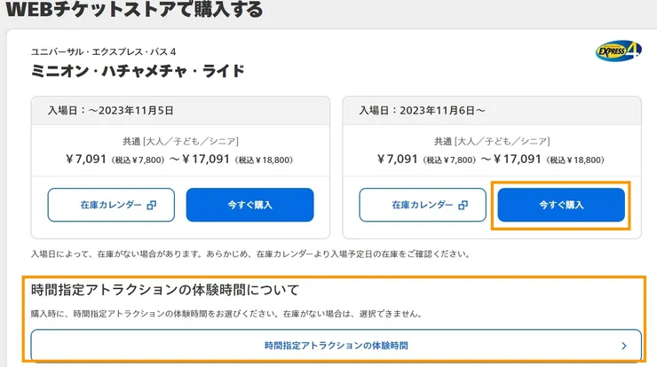Click chevron arrow on 体験時間 button
657x367 pixels.
click(x=624, y=346)
